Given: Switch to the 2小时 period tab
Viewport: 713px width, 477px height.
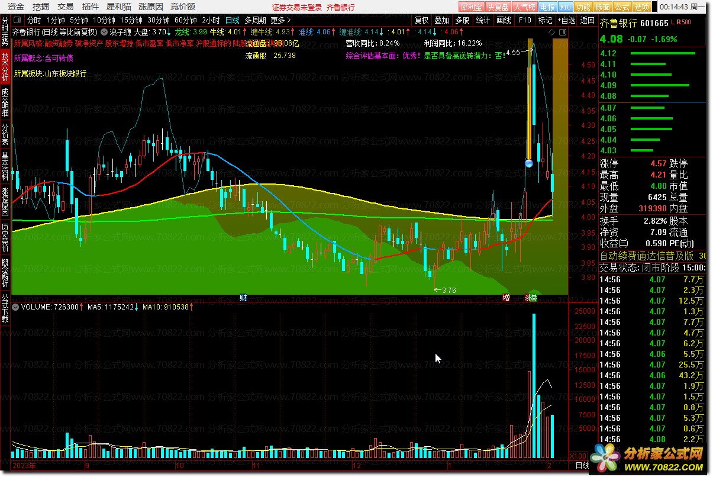Looking at the screenshot, I should [211, 20].
